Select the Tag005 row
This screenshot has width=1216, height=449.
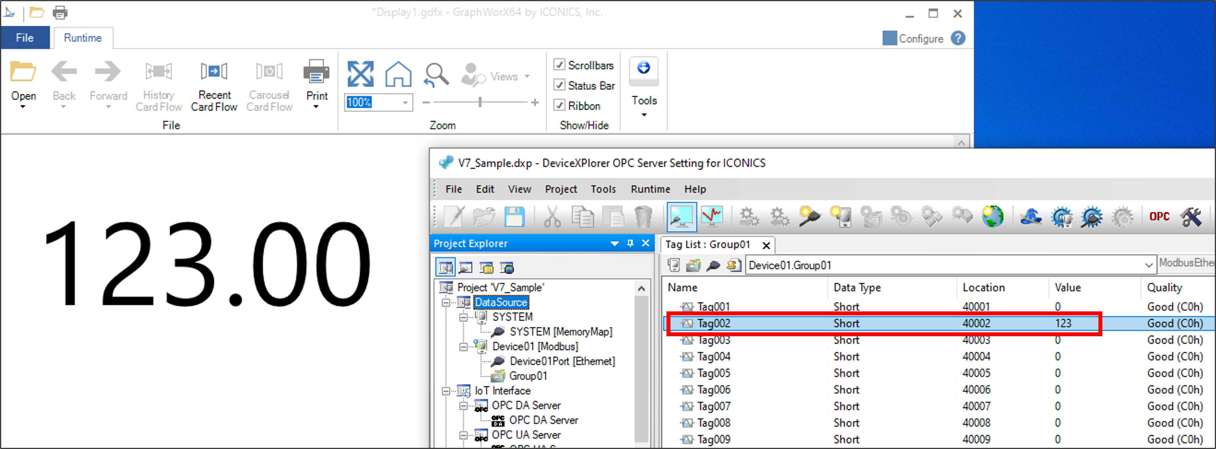713,373
